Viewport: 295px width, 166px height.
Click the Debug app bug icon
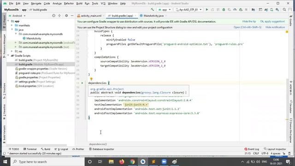[x=224, y=10]
